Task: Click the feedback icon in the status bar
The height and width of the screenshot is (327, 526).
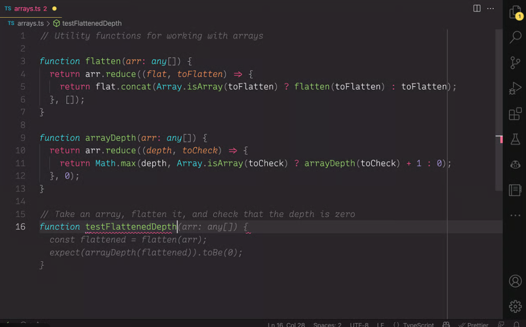Action: (x=501, y=324)
